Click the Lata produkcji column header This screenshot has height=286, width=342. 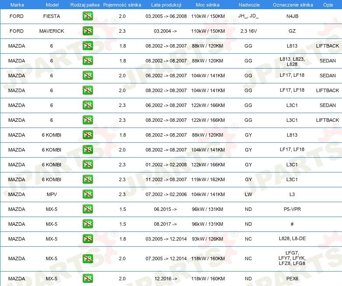pos(166,5)
